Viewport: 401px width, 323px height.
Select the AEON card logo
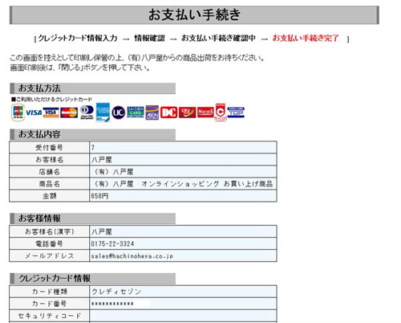point(152,112)
